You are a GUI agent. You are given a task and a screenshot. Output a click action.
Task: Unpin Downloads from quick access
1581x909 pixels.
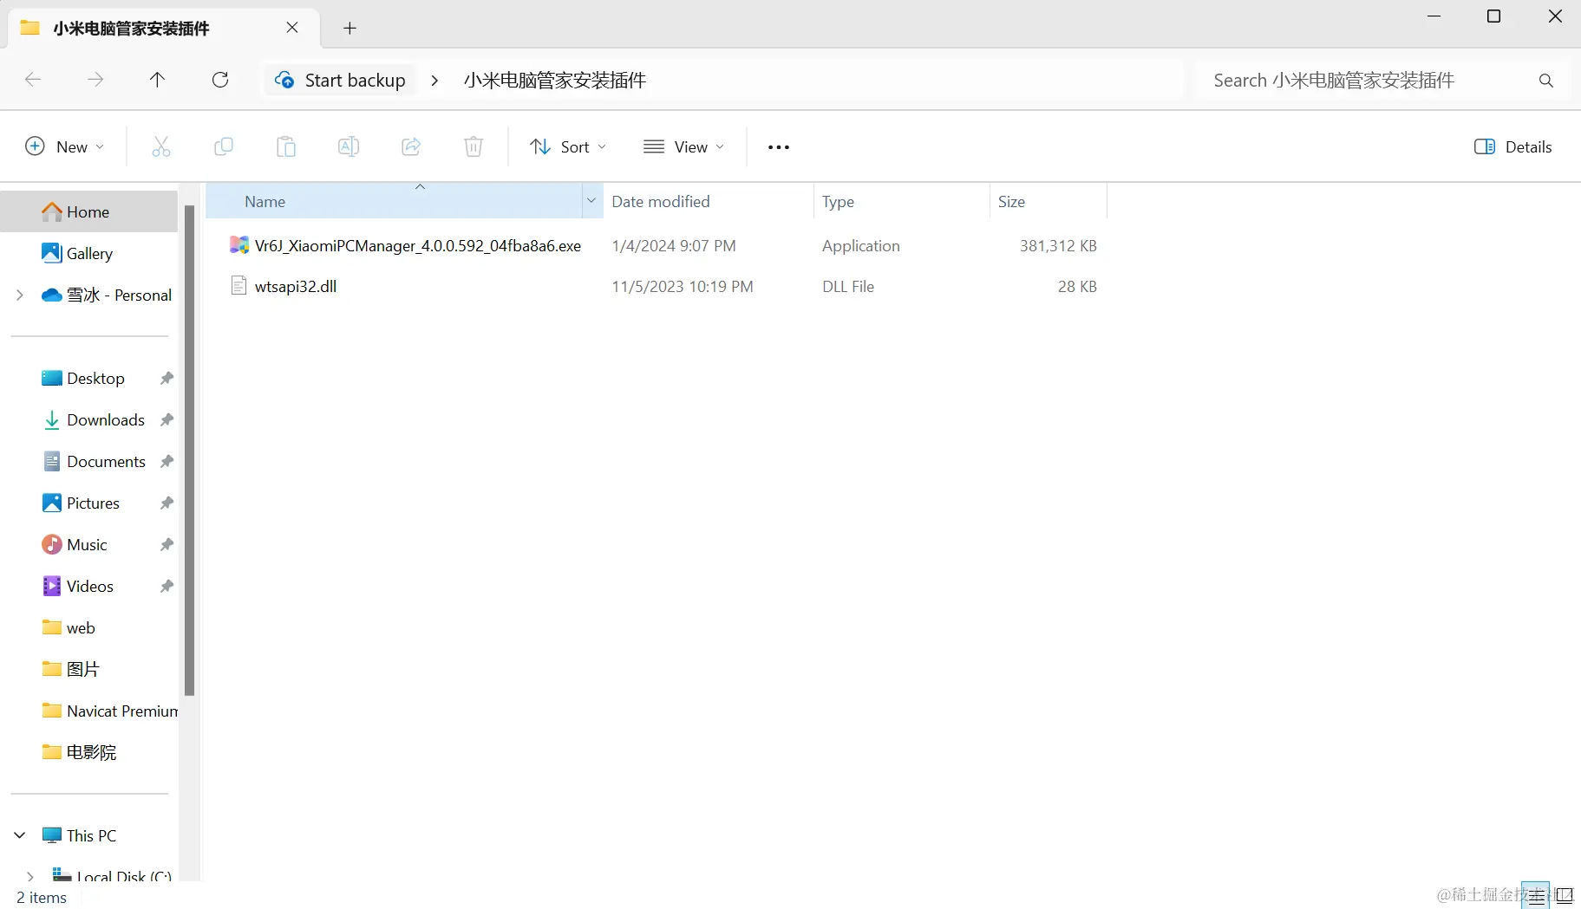[x=167, y=420]
